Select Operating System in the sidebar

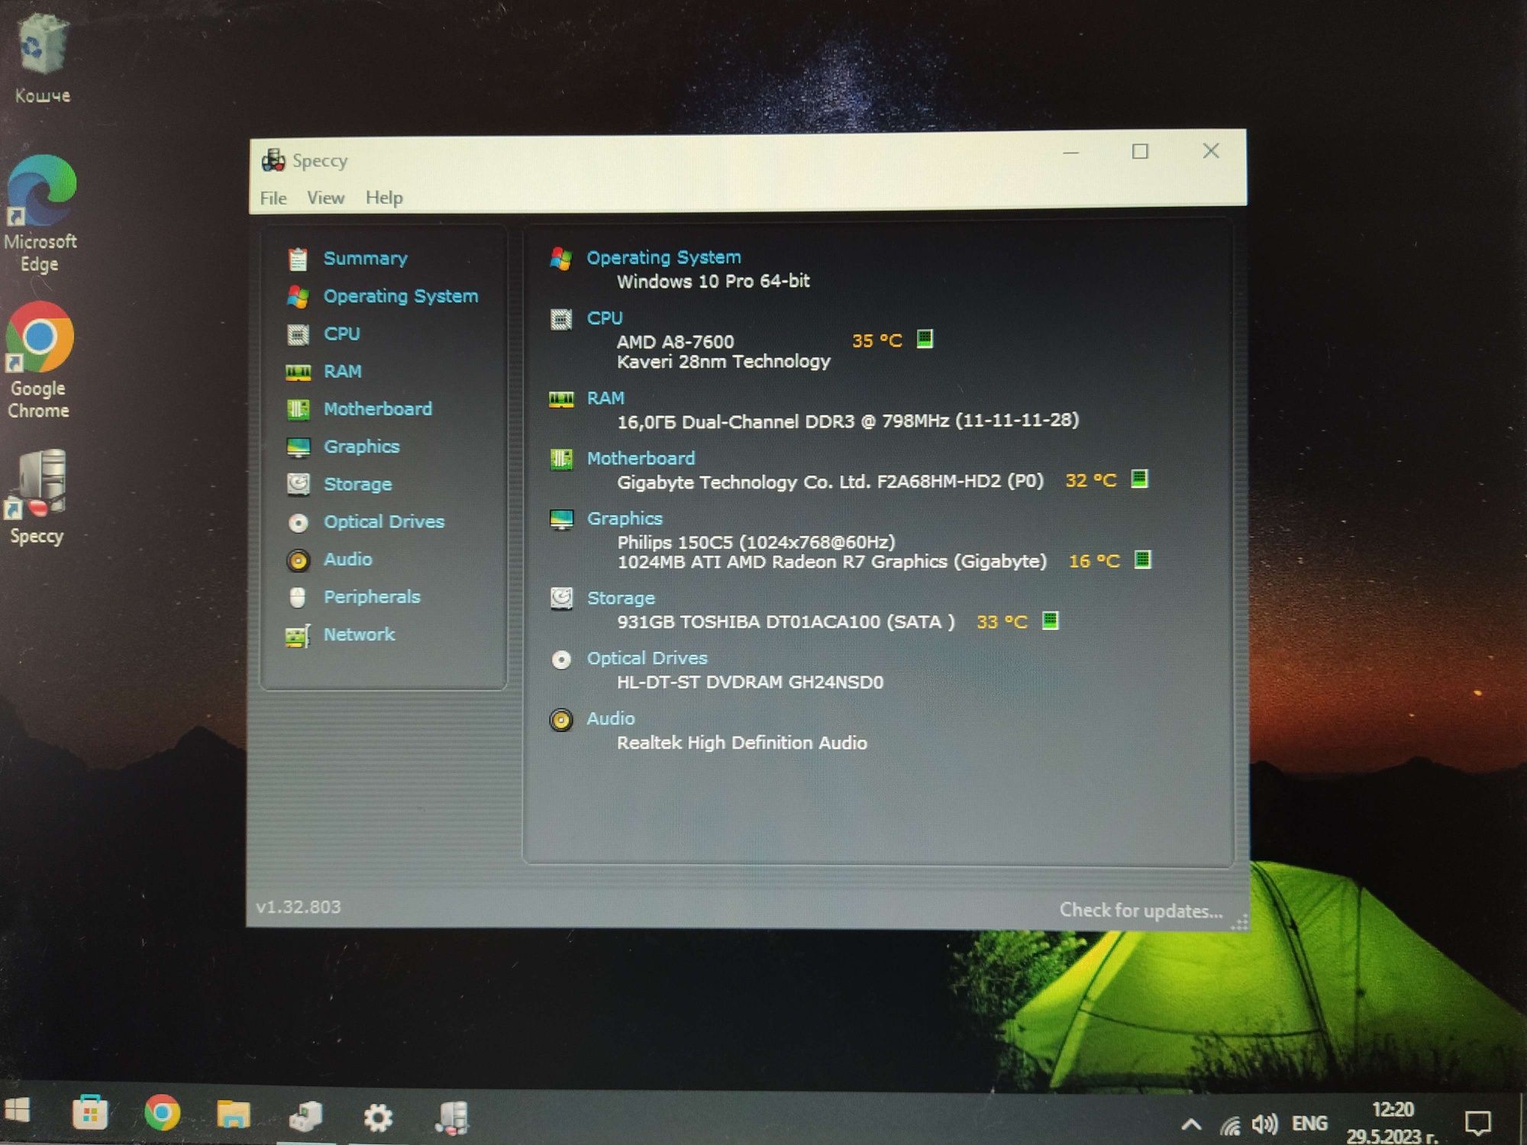401,296
